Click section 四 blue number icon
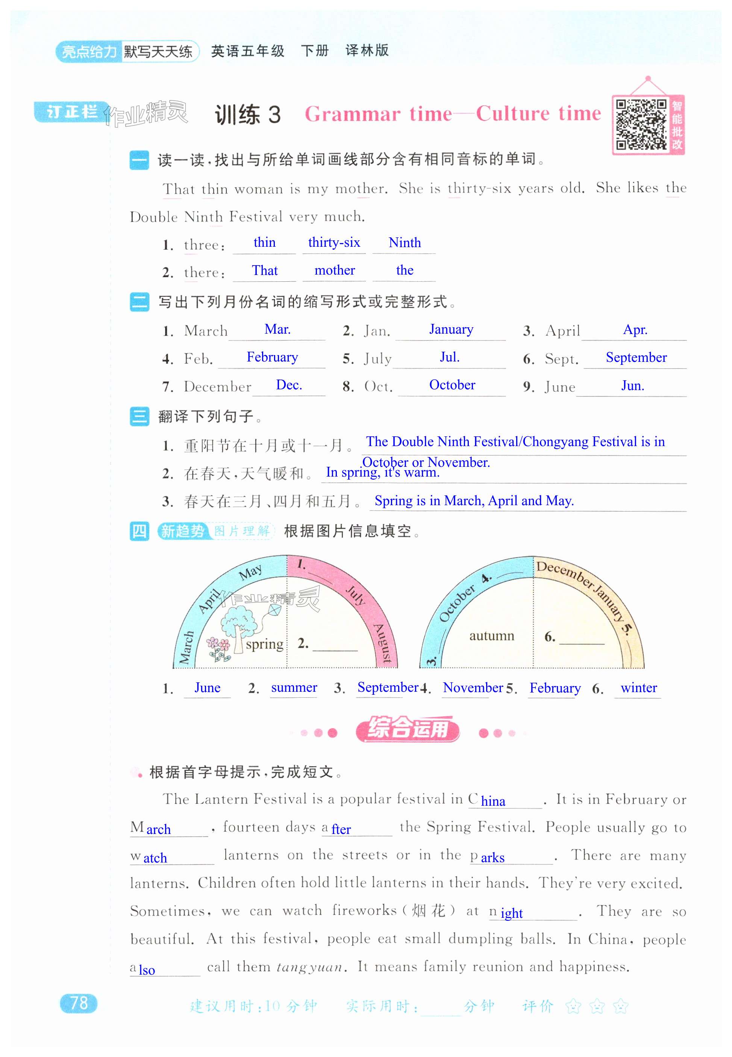The height and width of the screenshot is (1057, 732). tap(139, 531)
